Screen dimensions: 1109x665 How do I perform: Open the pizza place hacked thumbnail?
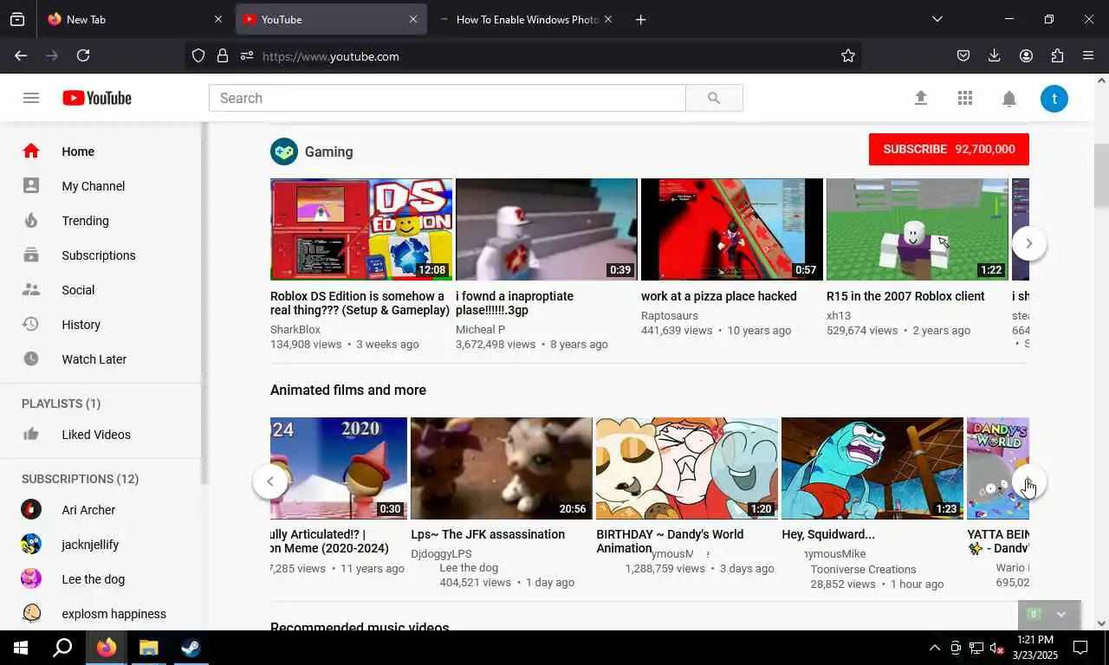(x=732, y=229)
